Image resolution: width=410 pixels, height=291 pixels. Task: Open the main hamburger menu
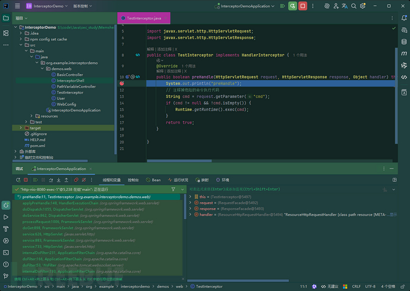[17, 6]
